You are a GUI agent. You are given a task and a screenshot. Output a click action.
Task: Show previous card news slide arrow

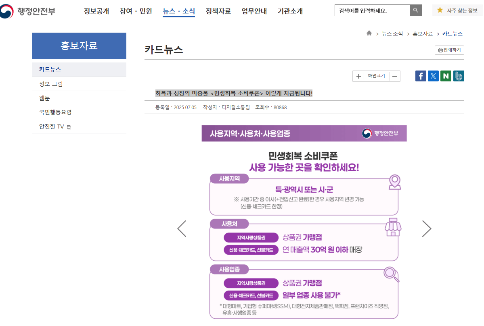[182, 228]
